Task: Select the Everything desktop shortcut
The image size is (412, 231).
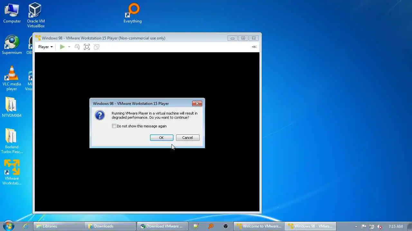Action: [133, 13]
